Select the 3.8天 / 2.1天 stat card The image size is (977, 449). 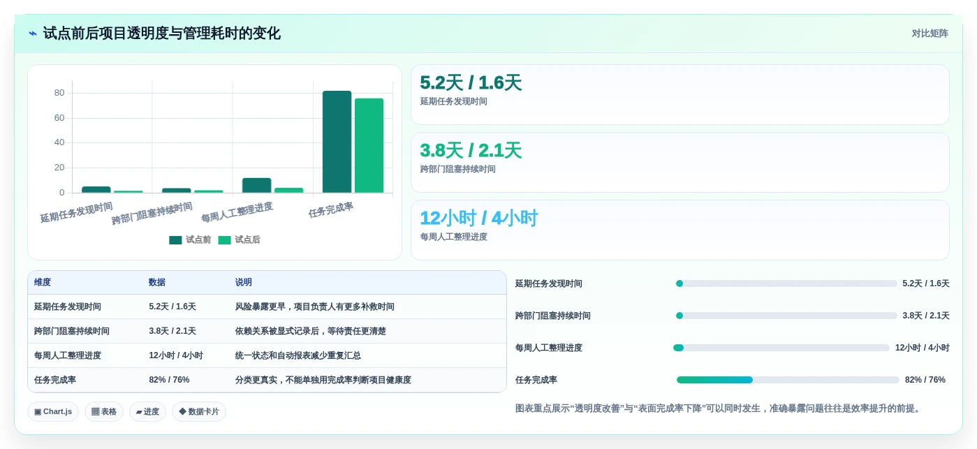[680, 163]
